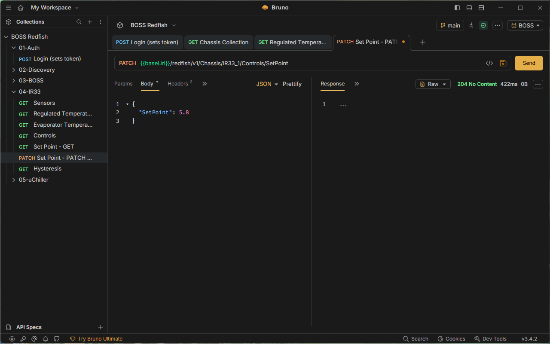Go to the home screen icon
Viewport: 550px width, 344px height.
click(x=21, y=8)
